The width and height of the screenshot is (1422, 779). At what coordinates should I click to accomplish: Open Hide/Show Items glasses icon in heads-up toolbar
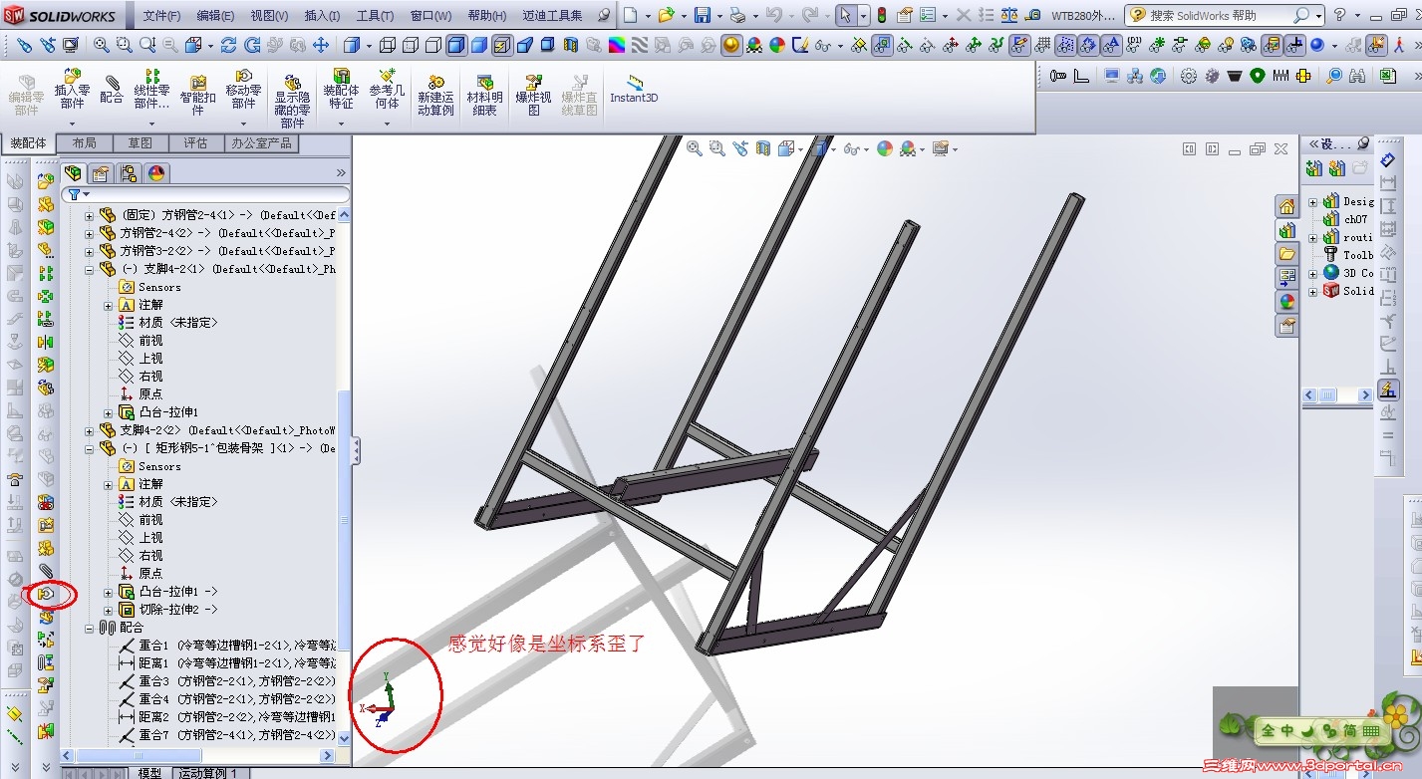point(851,148)
